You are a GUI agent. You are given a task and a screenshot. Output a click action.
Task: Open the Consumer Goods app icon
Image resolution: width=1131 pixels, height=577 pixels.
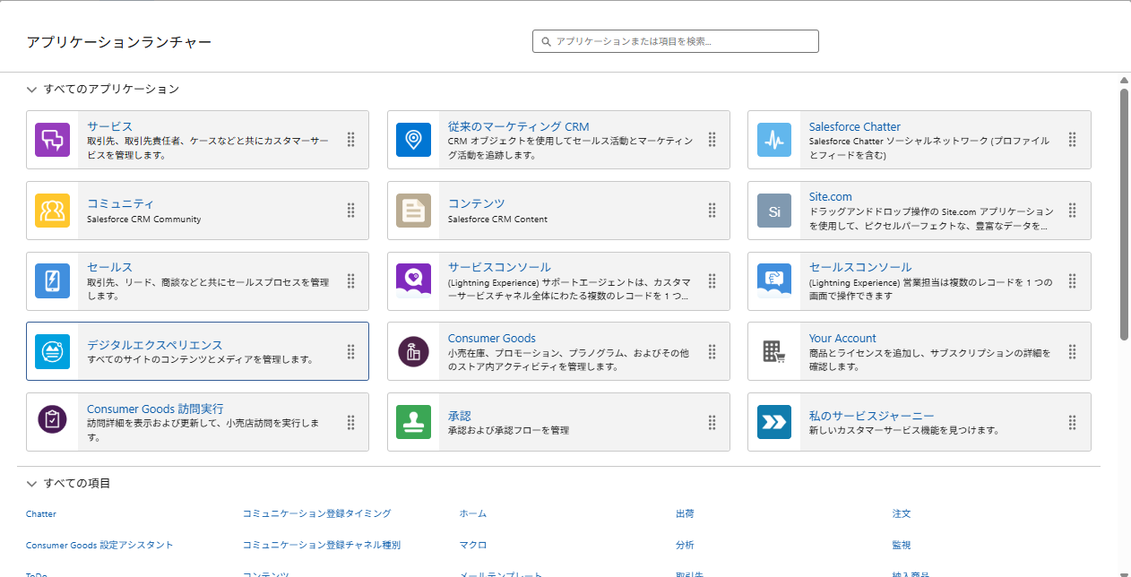(x=413, y=351)
